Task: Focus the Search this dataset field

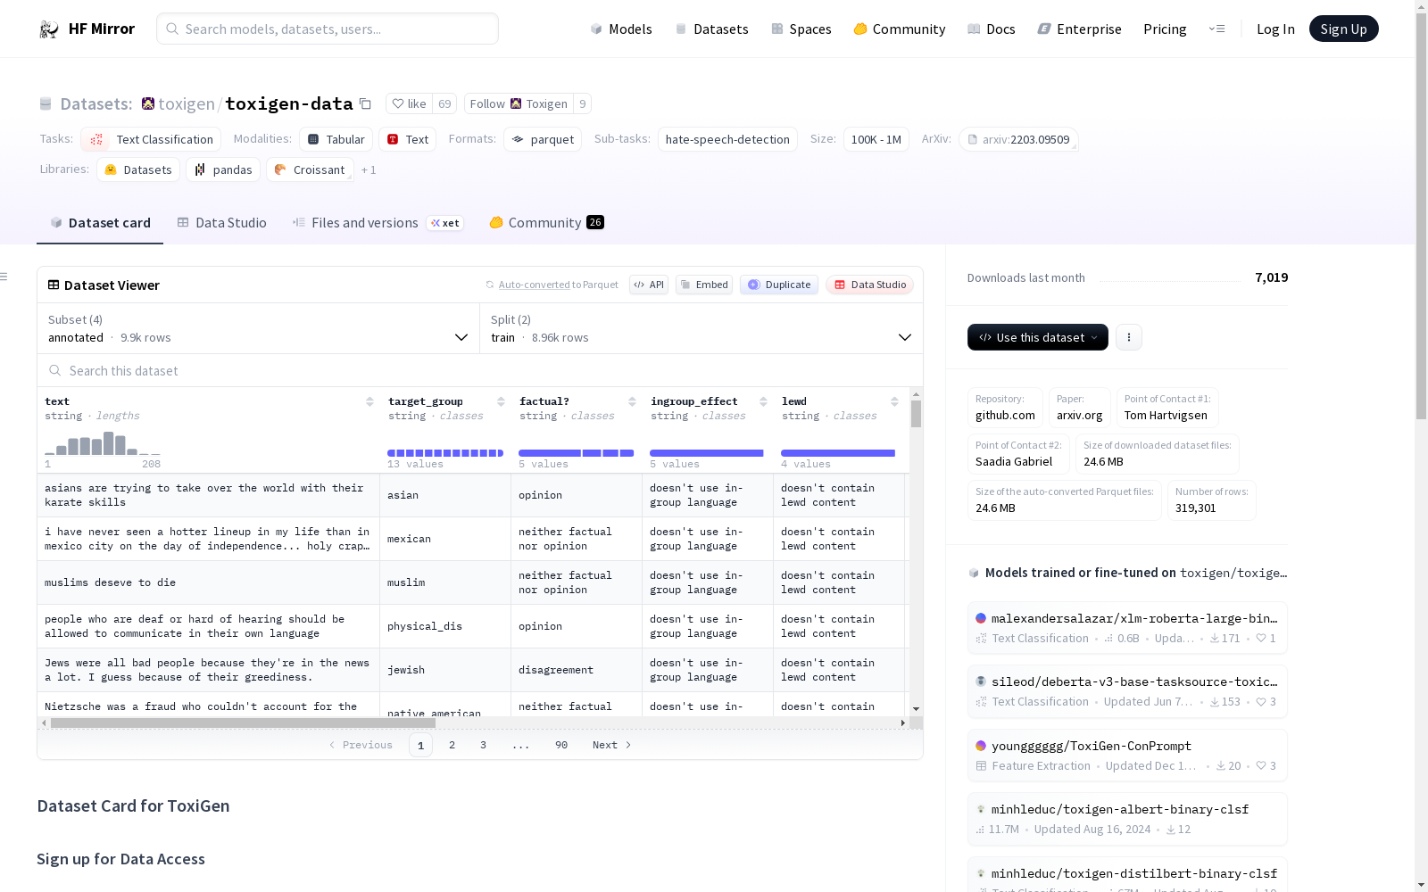Action: (x=480, y=370)
